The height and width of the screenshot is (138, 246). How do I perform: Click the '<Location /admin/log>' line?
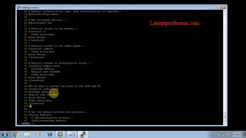coord(43,89)
